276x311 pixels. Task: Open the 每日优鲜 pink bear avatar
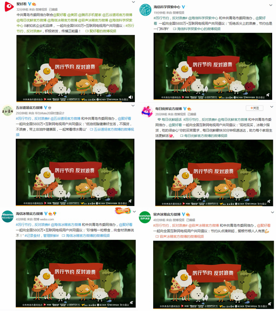click(147, 111)
